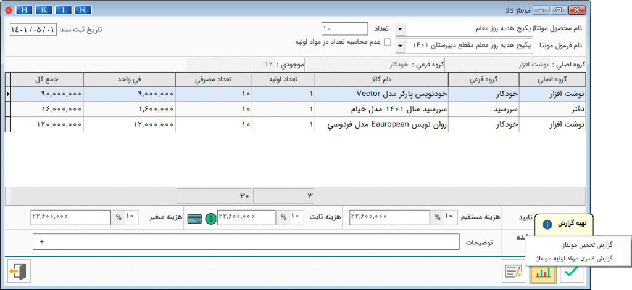The width and height of the screenshot is (632, 290).
Task: Click the H button in title bar
Action: [x=25, y=10]
